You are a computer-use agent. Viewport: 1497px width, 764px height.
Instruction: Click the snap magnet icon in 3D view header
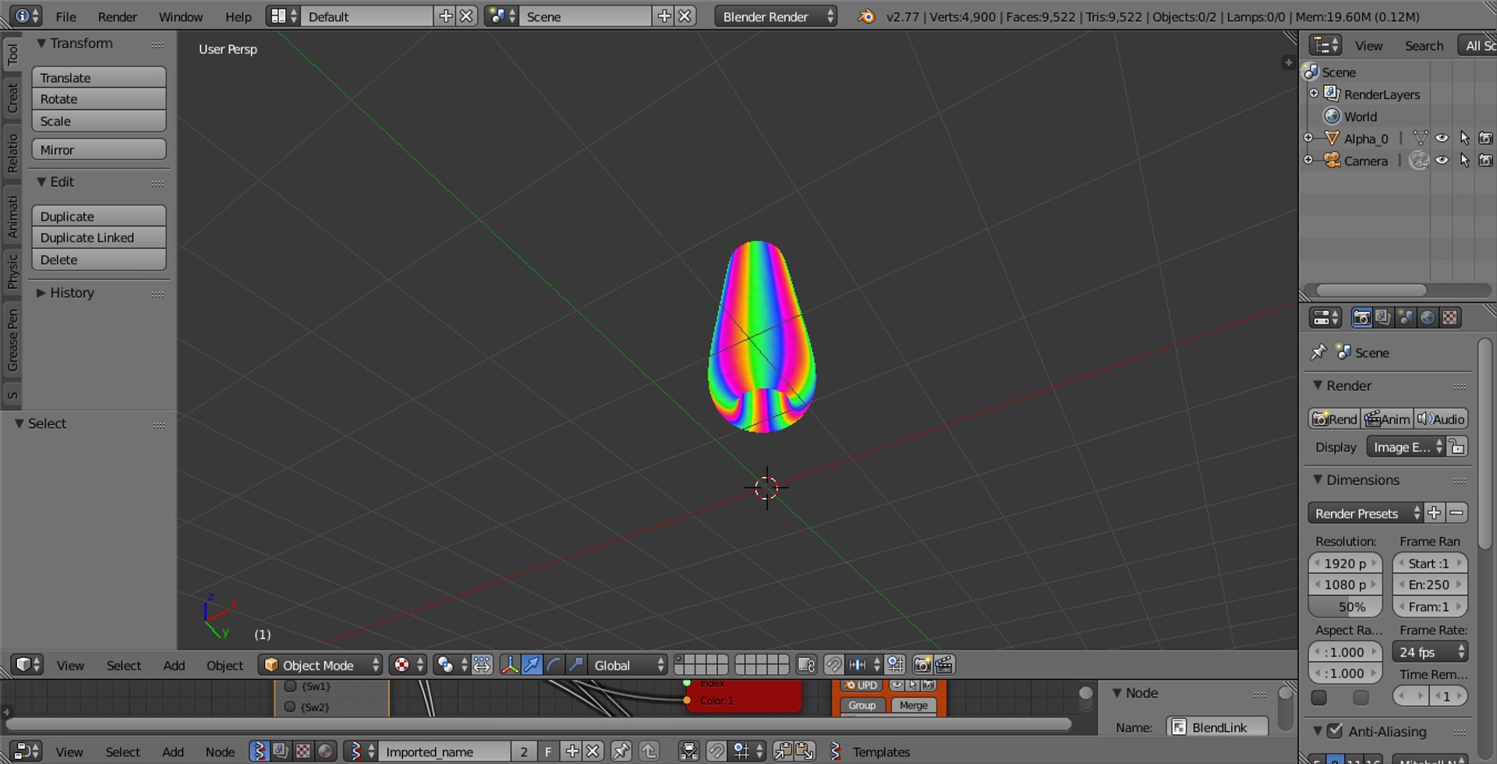coord(833,665)
